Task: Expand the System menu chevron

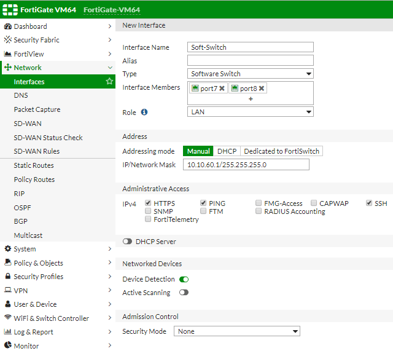Action: click(110, 248)
